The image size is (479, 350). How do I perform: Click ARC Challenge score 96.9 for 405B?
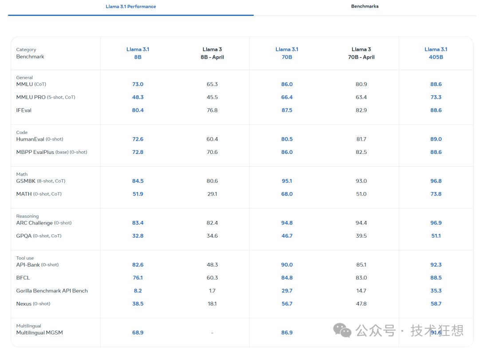[x=436, y=223]
